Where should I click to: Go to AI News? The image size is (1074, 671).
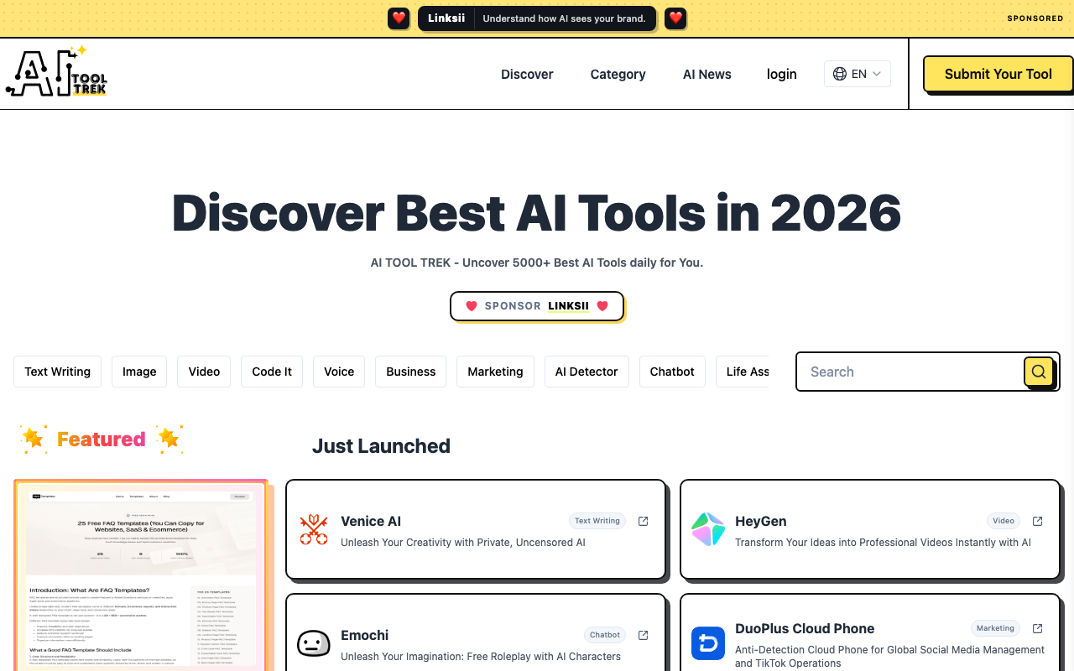(x=707, y=74)
